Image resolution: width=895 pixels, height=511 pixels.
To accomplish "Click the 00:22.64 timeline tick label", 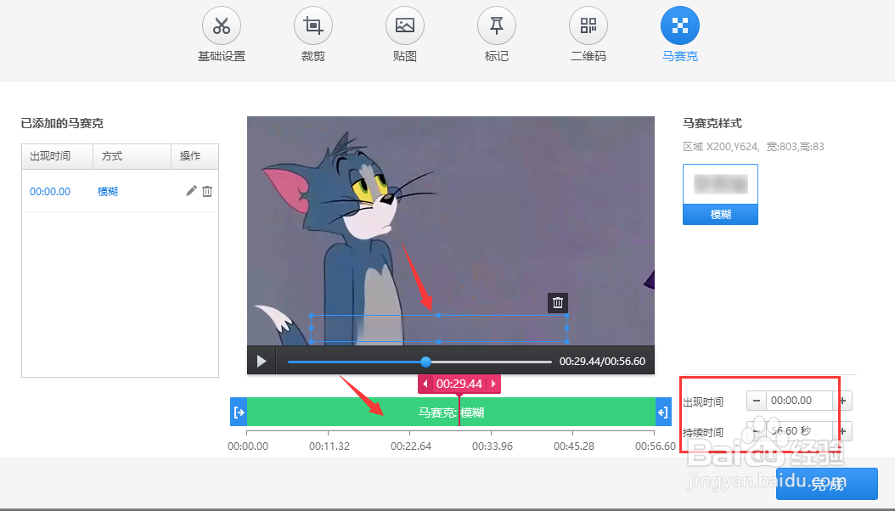I will [411, 446].
